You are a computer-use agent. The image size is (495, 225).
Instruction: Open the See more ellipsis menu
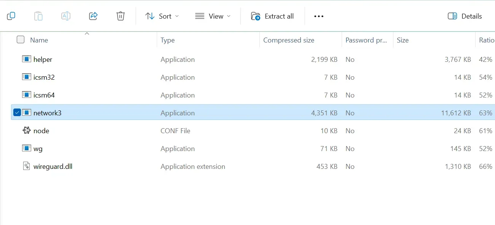coord(318,16)
